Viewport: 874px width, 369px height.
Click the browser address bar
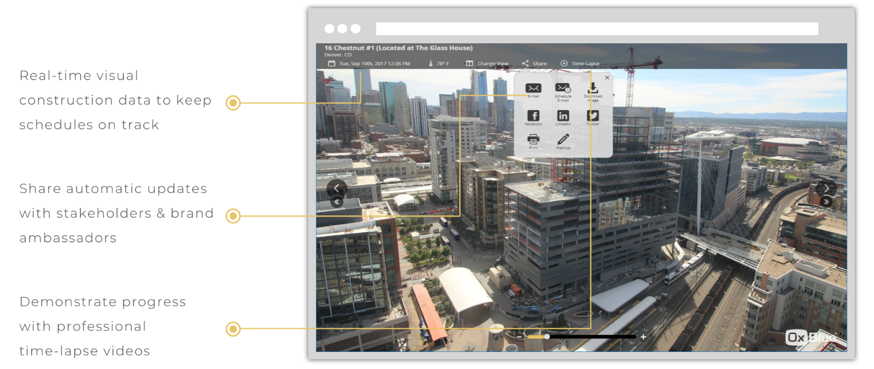coord(597,29)
